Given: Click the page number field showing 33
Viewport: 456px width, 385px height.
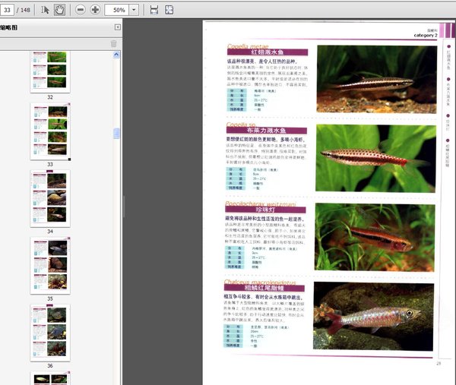Looking at the screenshot, I should coord(7,10).
